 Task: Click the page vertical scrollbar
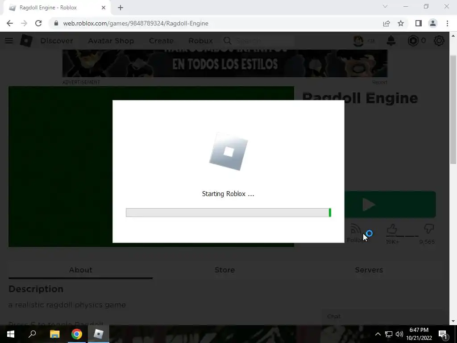tap(453, 109)
